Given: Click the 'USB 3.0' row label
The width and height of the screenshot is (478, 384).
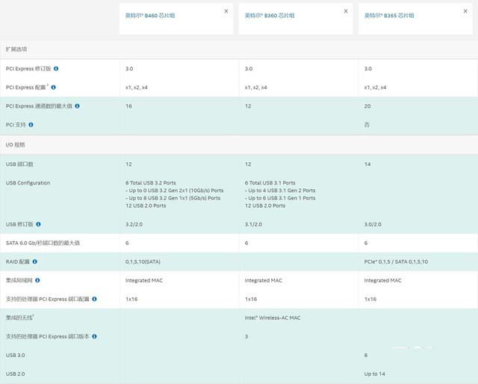Looking at the screenshot, I should coord(15,355).
